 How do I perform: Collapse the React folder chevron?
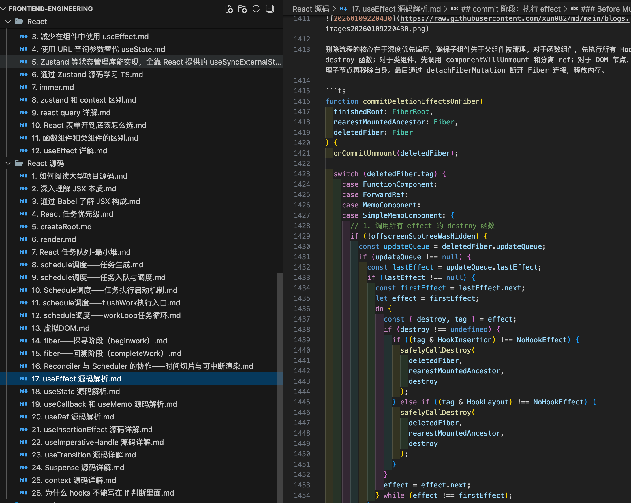(8, 22)
